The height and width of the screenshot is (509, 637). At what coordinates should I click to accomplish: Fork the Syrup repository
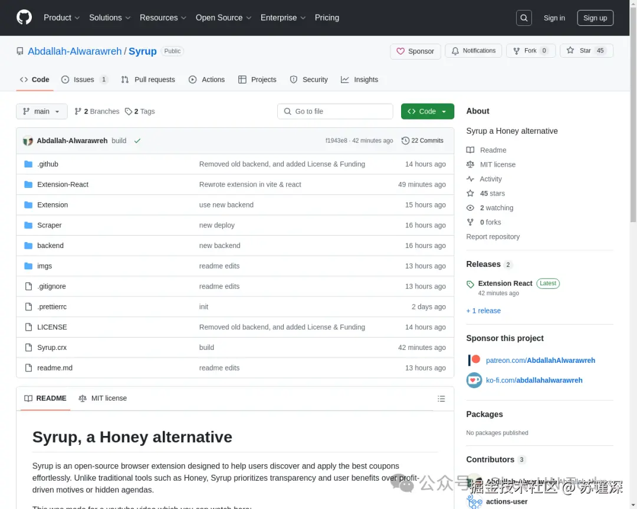coord(531,51)
